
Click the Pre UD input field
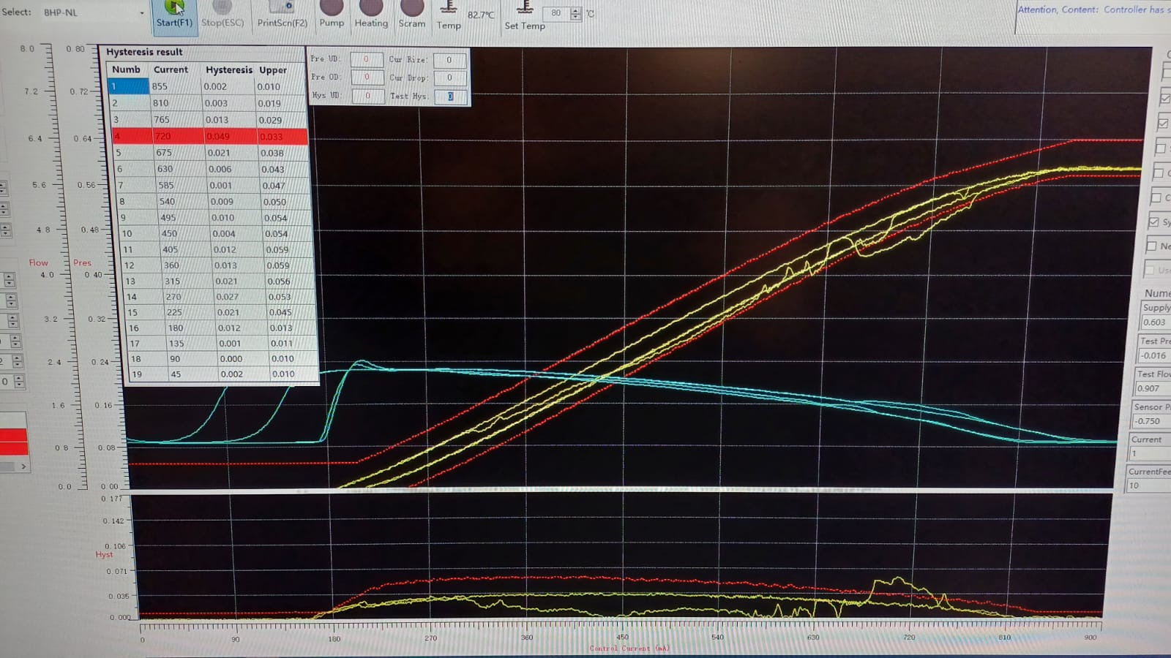pyautogui.click(x=367, y=59)
